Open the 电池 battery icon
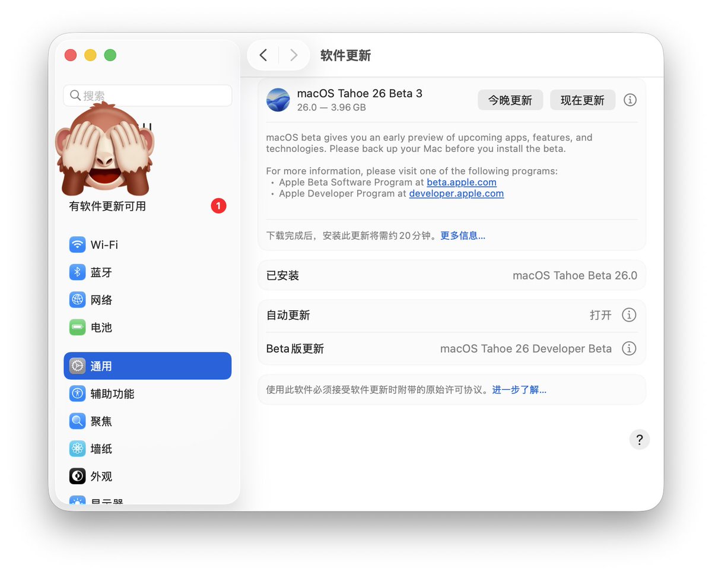 pos(78,327)
